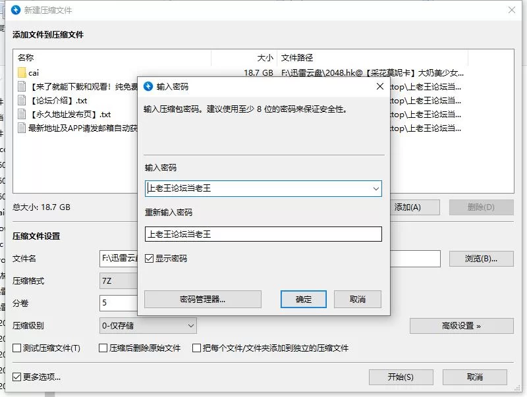The width and height of the screenshot is (527, 397).
Task: Uncheck the 更多选项 checkbox
Action: tap(17, 377)
